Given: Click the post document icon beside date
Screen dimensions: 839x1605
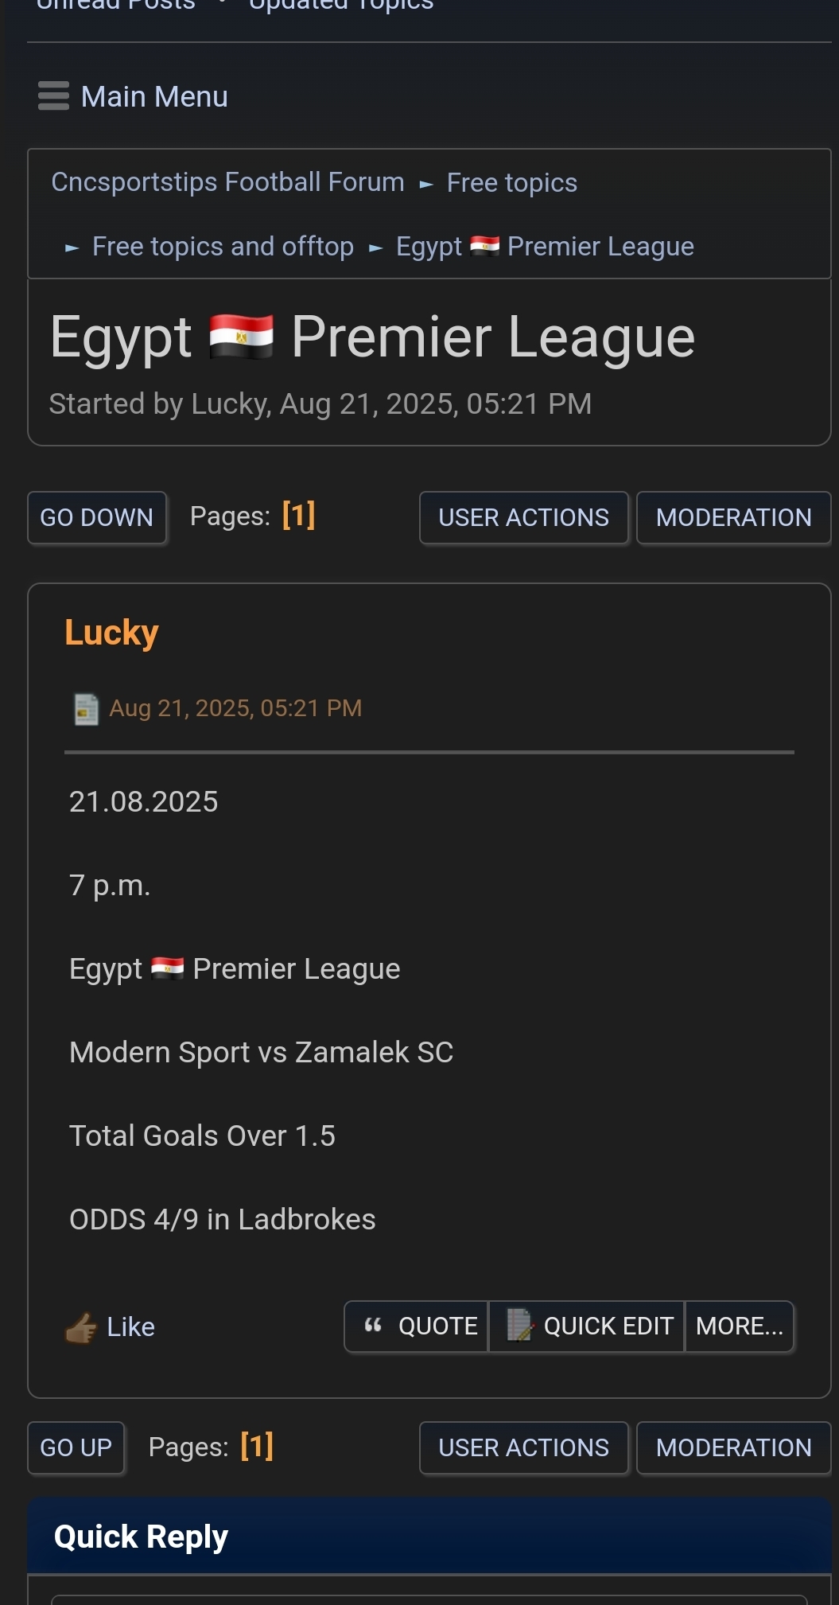Looking at the screenshot, I should [86, 709].
